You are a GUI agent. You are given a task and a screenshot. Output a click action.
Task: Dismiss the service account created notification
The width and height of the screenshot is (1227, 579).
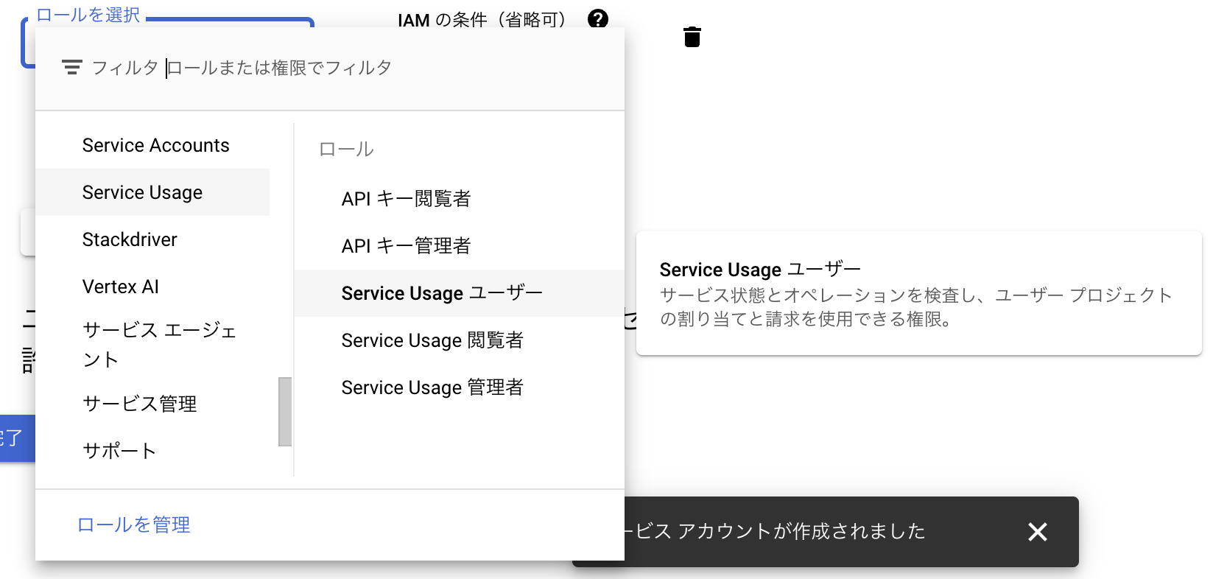coord(1037,532)
